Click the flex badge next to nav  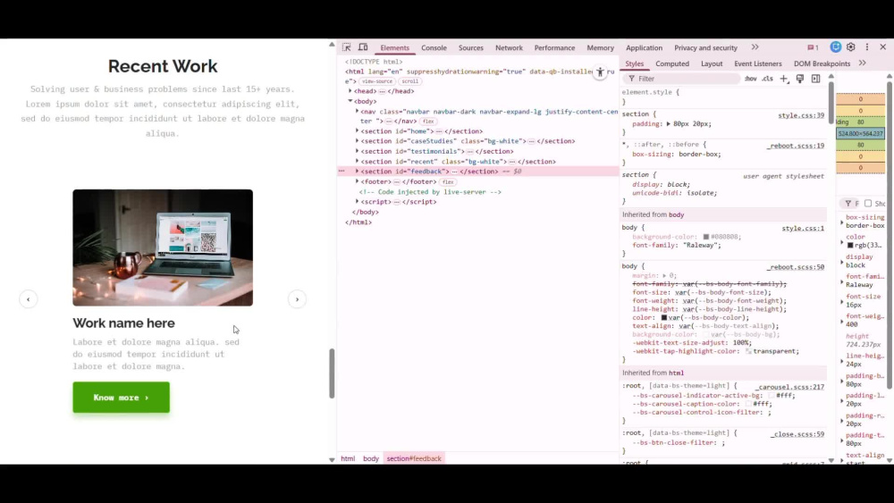point(428,122)
